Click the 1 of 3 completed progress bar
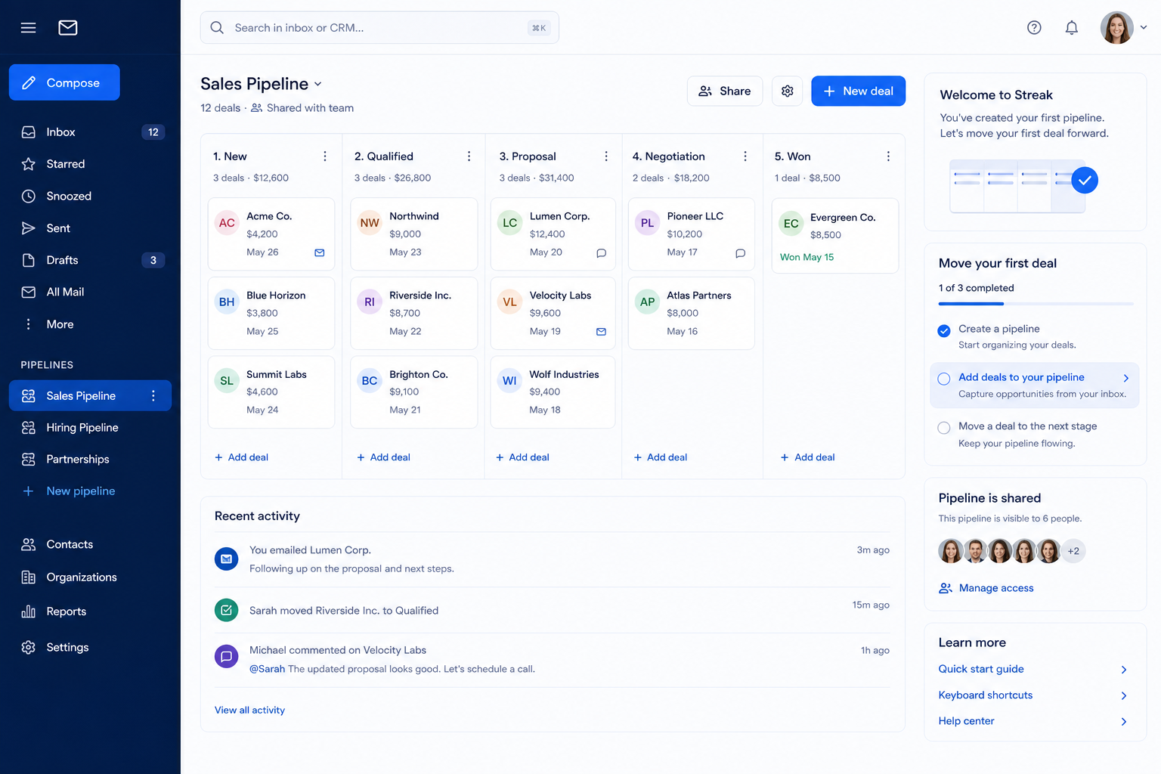Image resolution: width=1161 pixels, height=774 pixels. pyautogui.click(x=1036, y=304)
